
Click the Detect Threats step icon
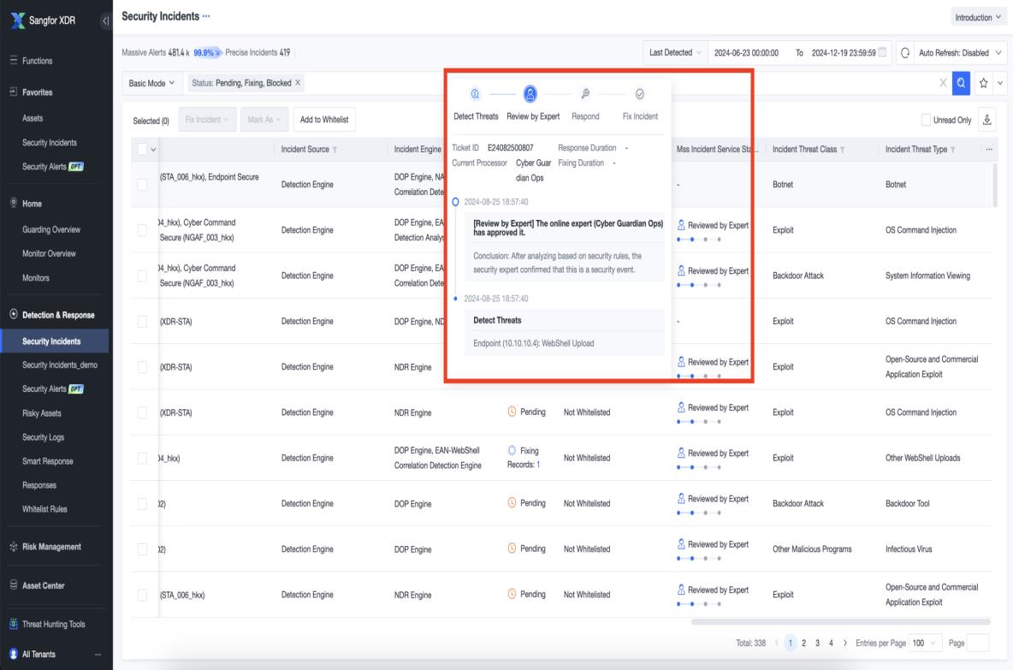pos(475,94)
